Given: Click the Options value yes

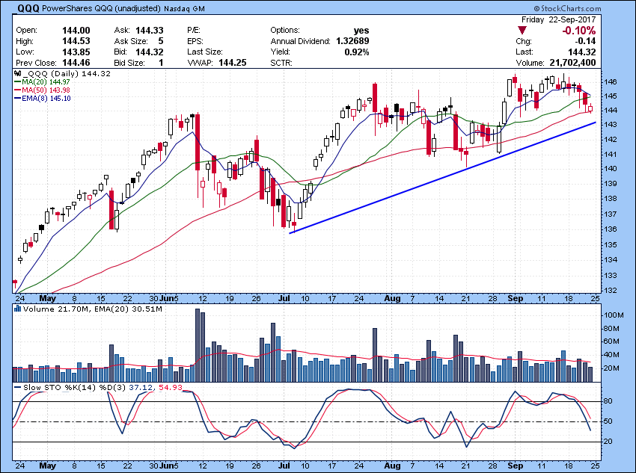Looking at the screenshot, I should (x=361, y=31).
